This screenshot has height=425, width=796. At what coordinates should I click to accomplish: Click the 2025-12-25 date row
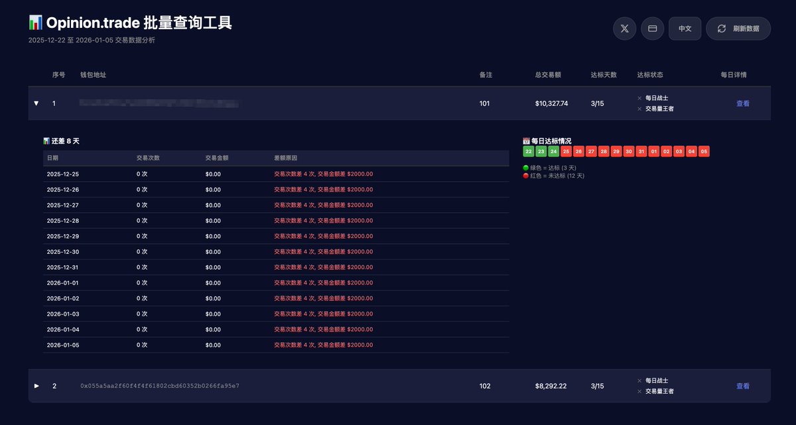click(276, 174)
